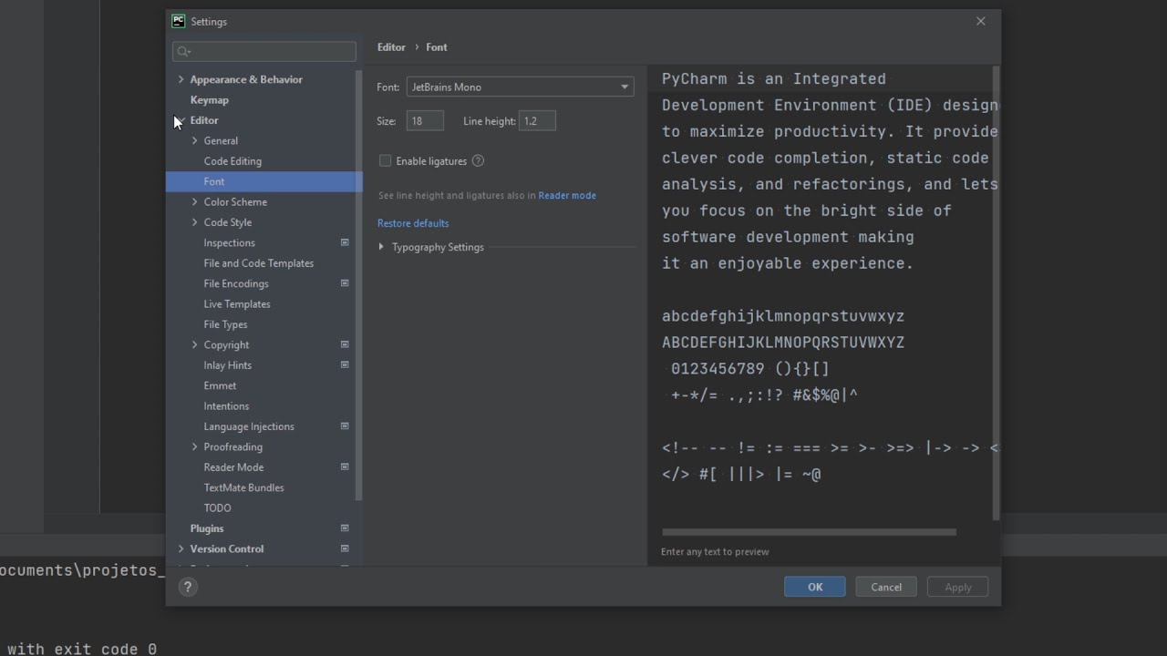Click the project-level icon beside Copyright
This screenshot has height=656, width=1167.
tap(345, 344)
